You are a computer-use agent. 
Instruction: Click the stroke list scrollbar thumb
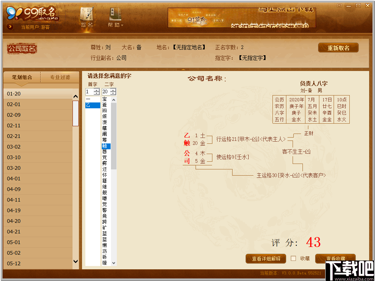tap(75, 113)
